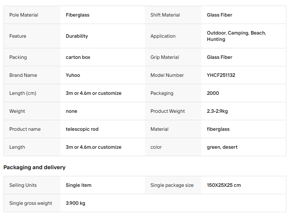Click the gross weight value 3.900 kg

[x=75, y=203]
